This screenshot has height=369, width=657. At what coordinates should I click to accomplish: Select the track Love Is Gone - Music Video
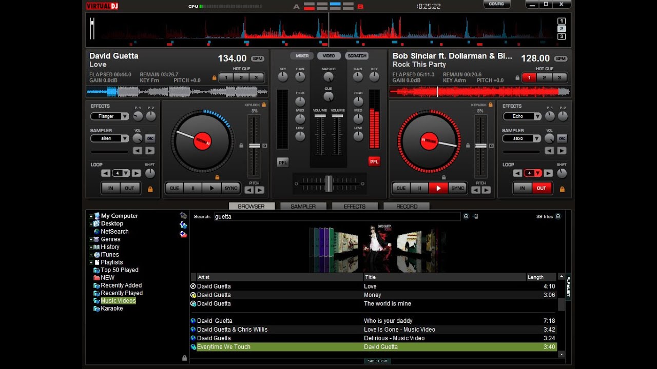click(374, 330)
